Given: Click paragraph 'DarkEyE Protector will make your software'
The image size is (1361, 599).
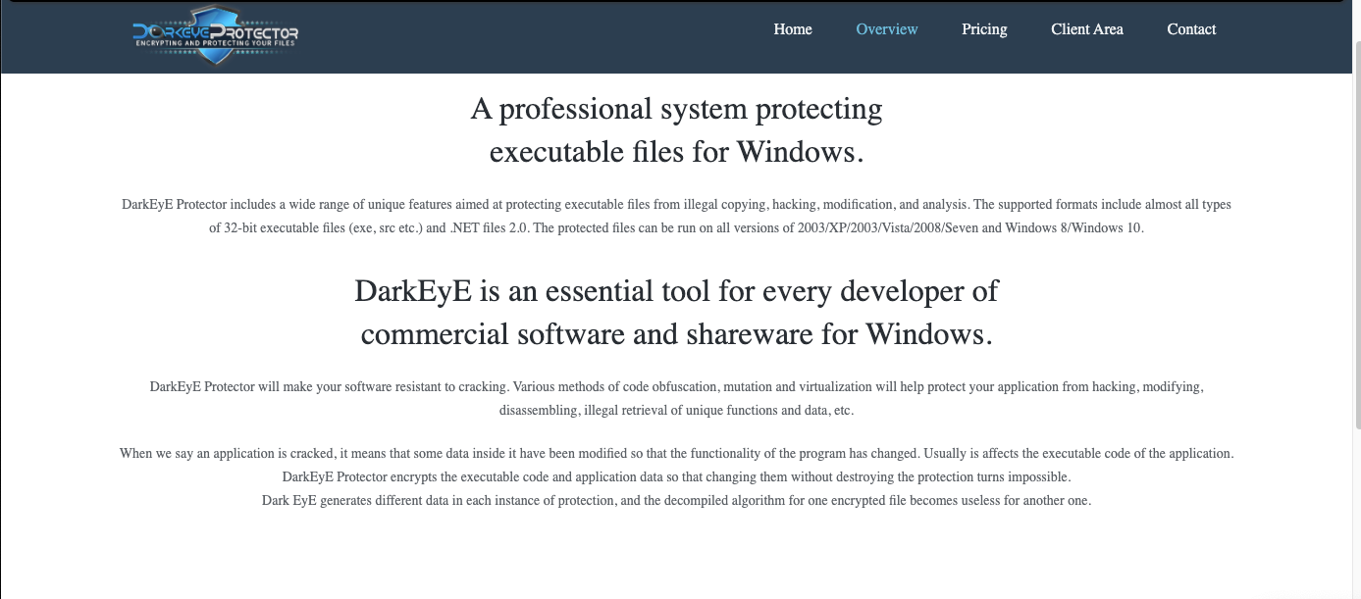Looking at the screenshot, I should 676,399.
